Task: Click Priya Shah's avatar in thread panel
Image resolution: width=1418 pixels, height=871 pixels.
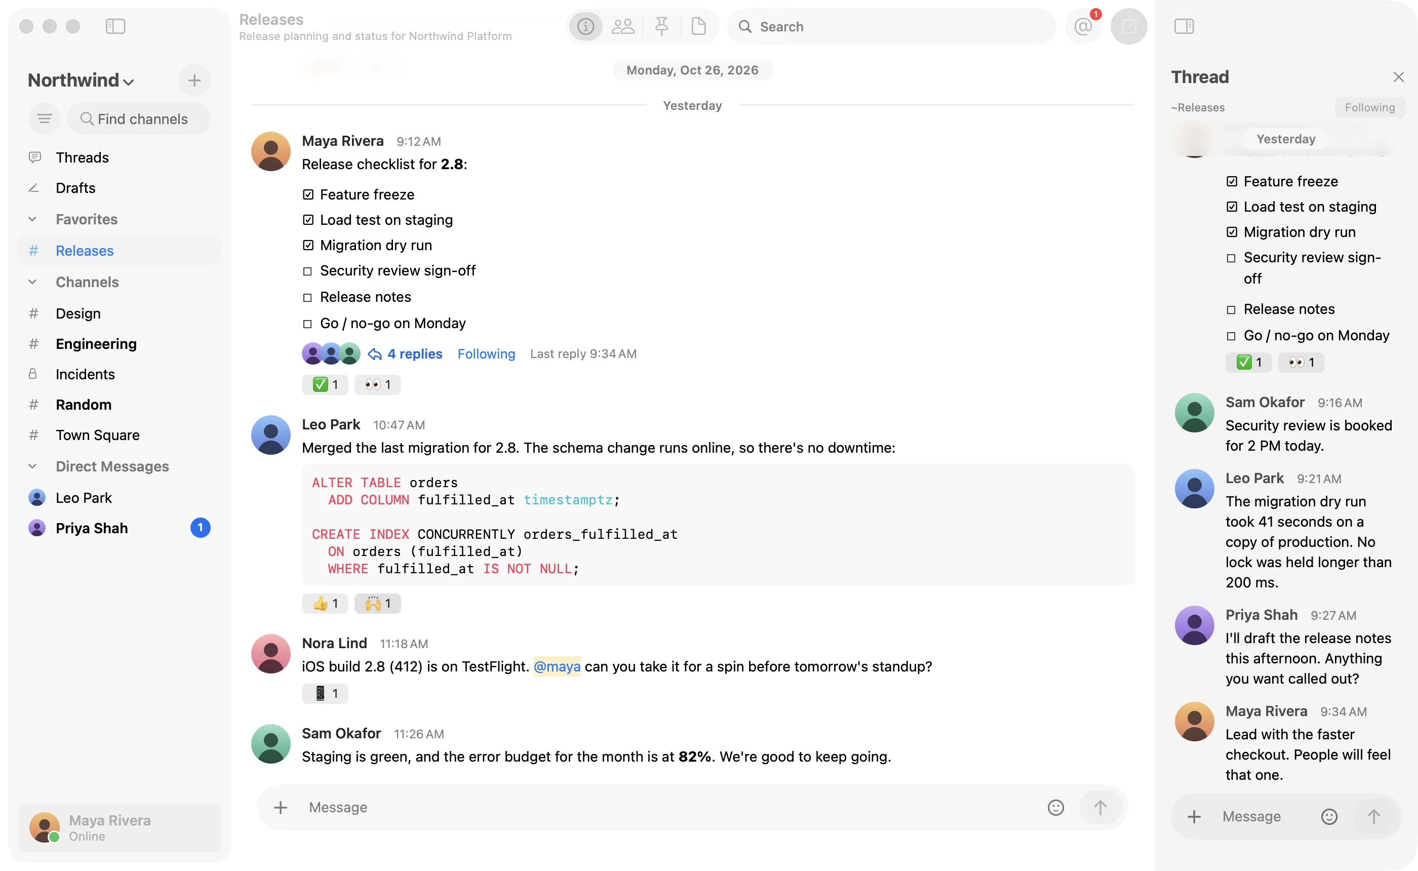Action: point(1194,625)
